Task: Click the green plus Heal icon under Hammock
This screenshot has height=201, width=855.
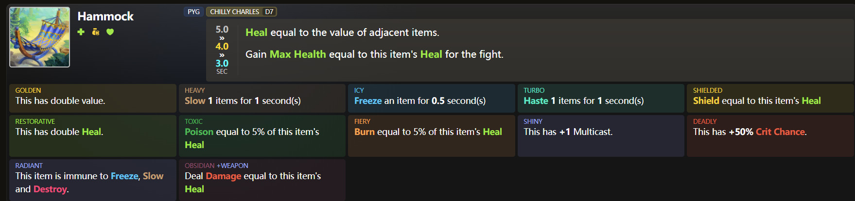Action: 81,32
